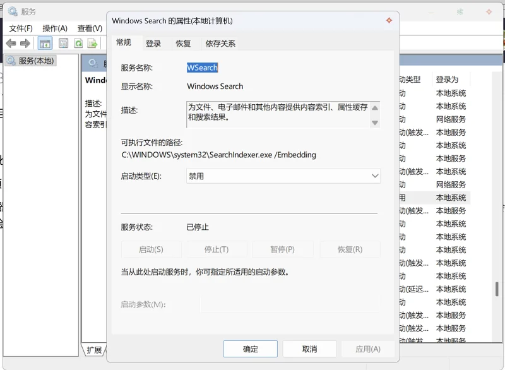Click the description text box
The width and height of the screenshot is (505, 370).
pos(283,115)
